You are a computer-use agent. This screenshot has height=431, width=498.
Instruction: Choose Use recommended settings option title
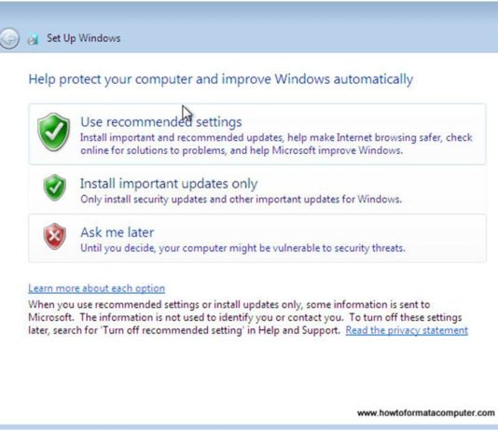click(x=161, y=122)
